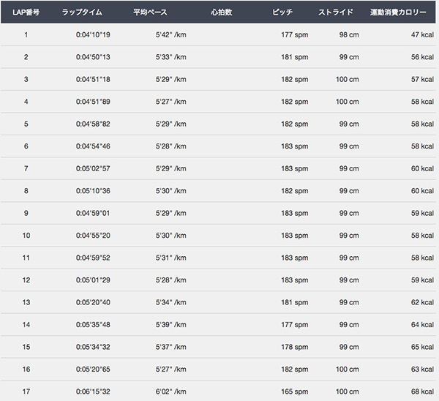Select lap time 0:04'51"18
439x401 pixels.
tap(93, 79)
